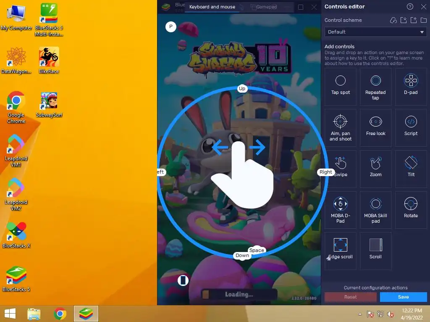The width and height of the screenshot is (430, 322).
Task: Select the D-pad control
Action: point(411,86)
